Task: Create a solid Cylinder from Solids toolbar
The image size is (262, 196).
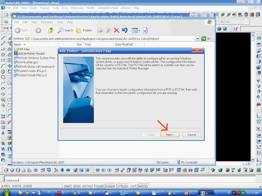Action: pos(18,170)
